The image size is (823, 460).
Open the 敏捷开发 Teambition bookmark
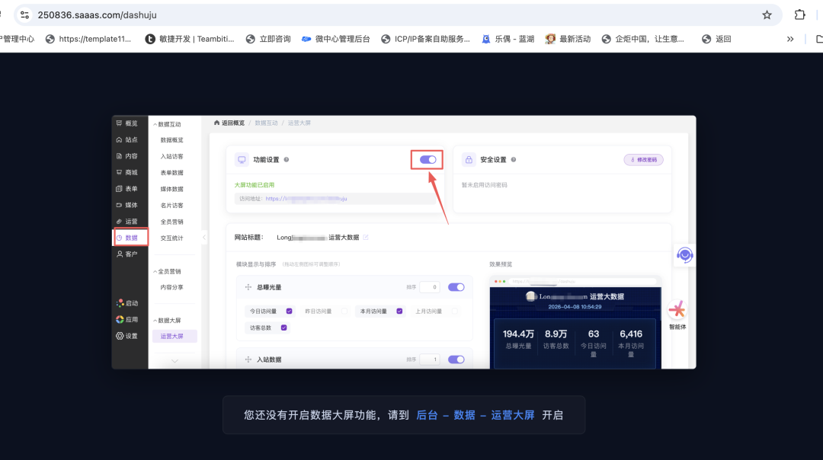tap(190, 39)
